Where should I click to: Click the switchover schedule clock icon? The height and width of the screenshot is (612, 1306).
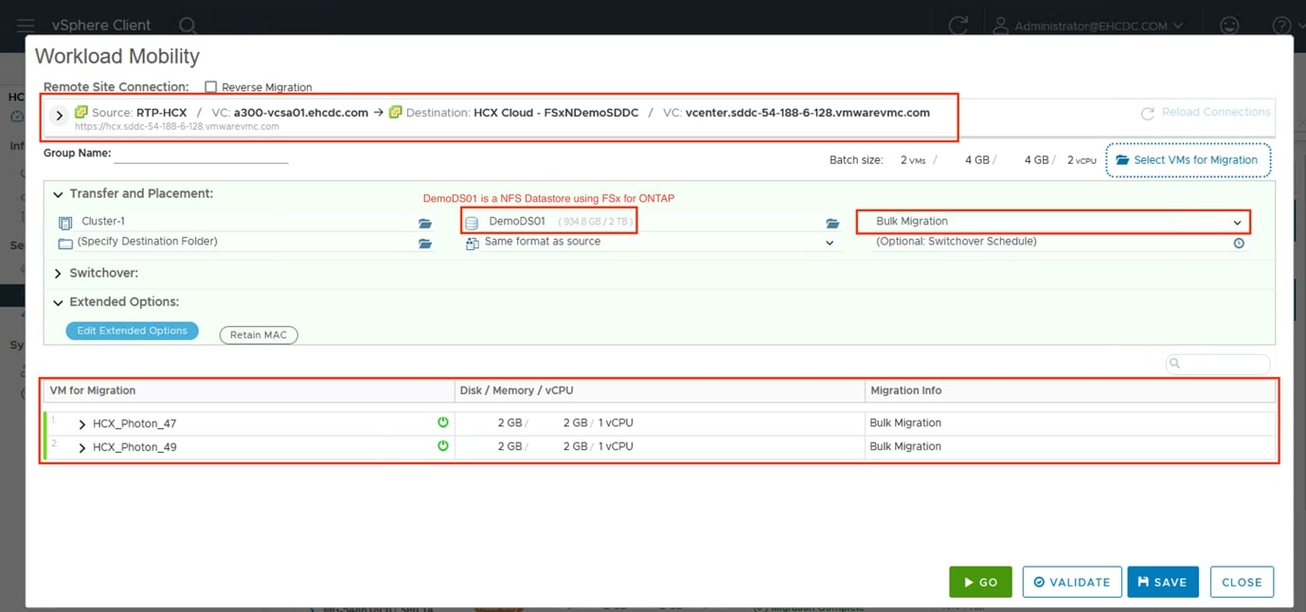click(x=1239, y=243)
